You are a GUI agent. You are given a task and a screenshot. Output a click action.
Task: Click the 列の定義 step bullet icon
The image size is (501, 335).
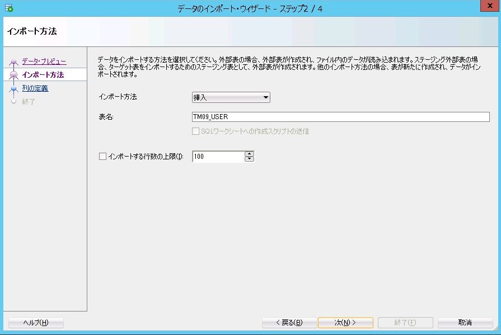pyautogui.click(x=14, y=88)
